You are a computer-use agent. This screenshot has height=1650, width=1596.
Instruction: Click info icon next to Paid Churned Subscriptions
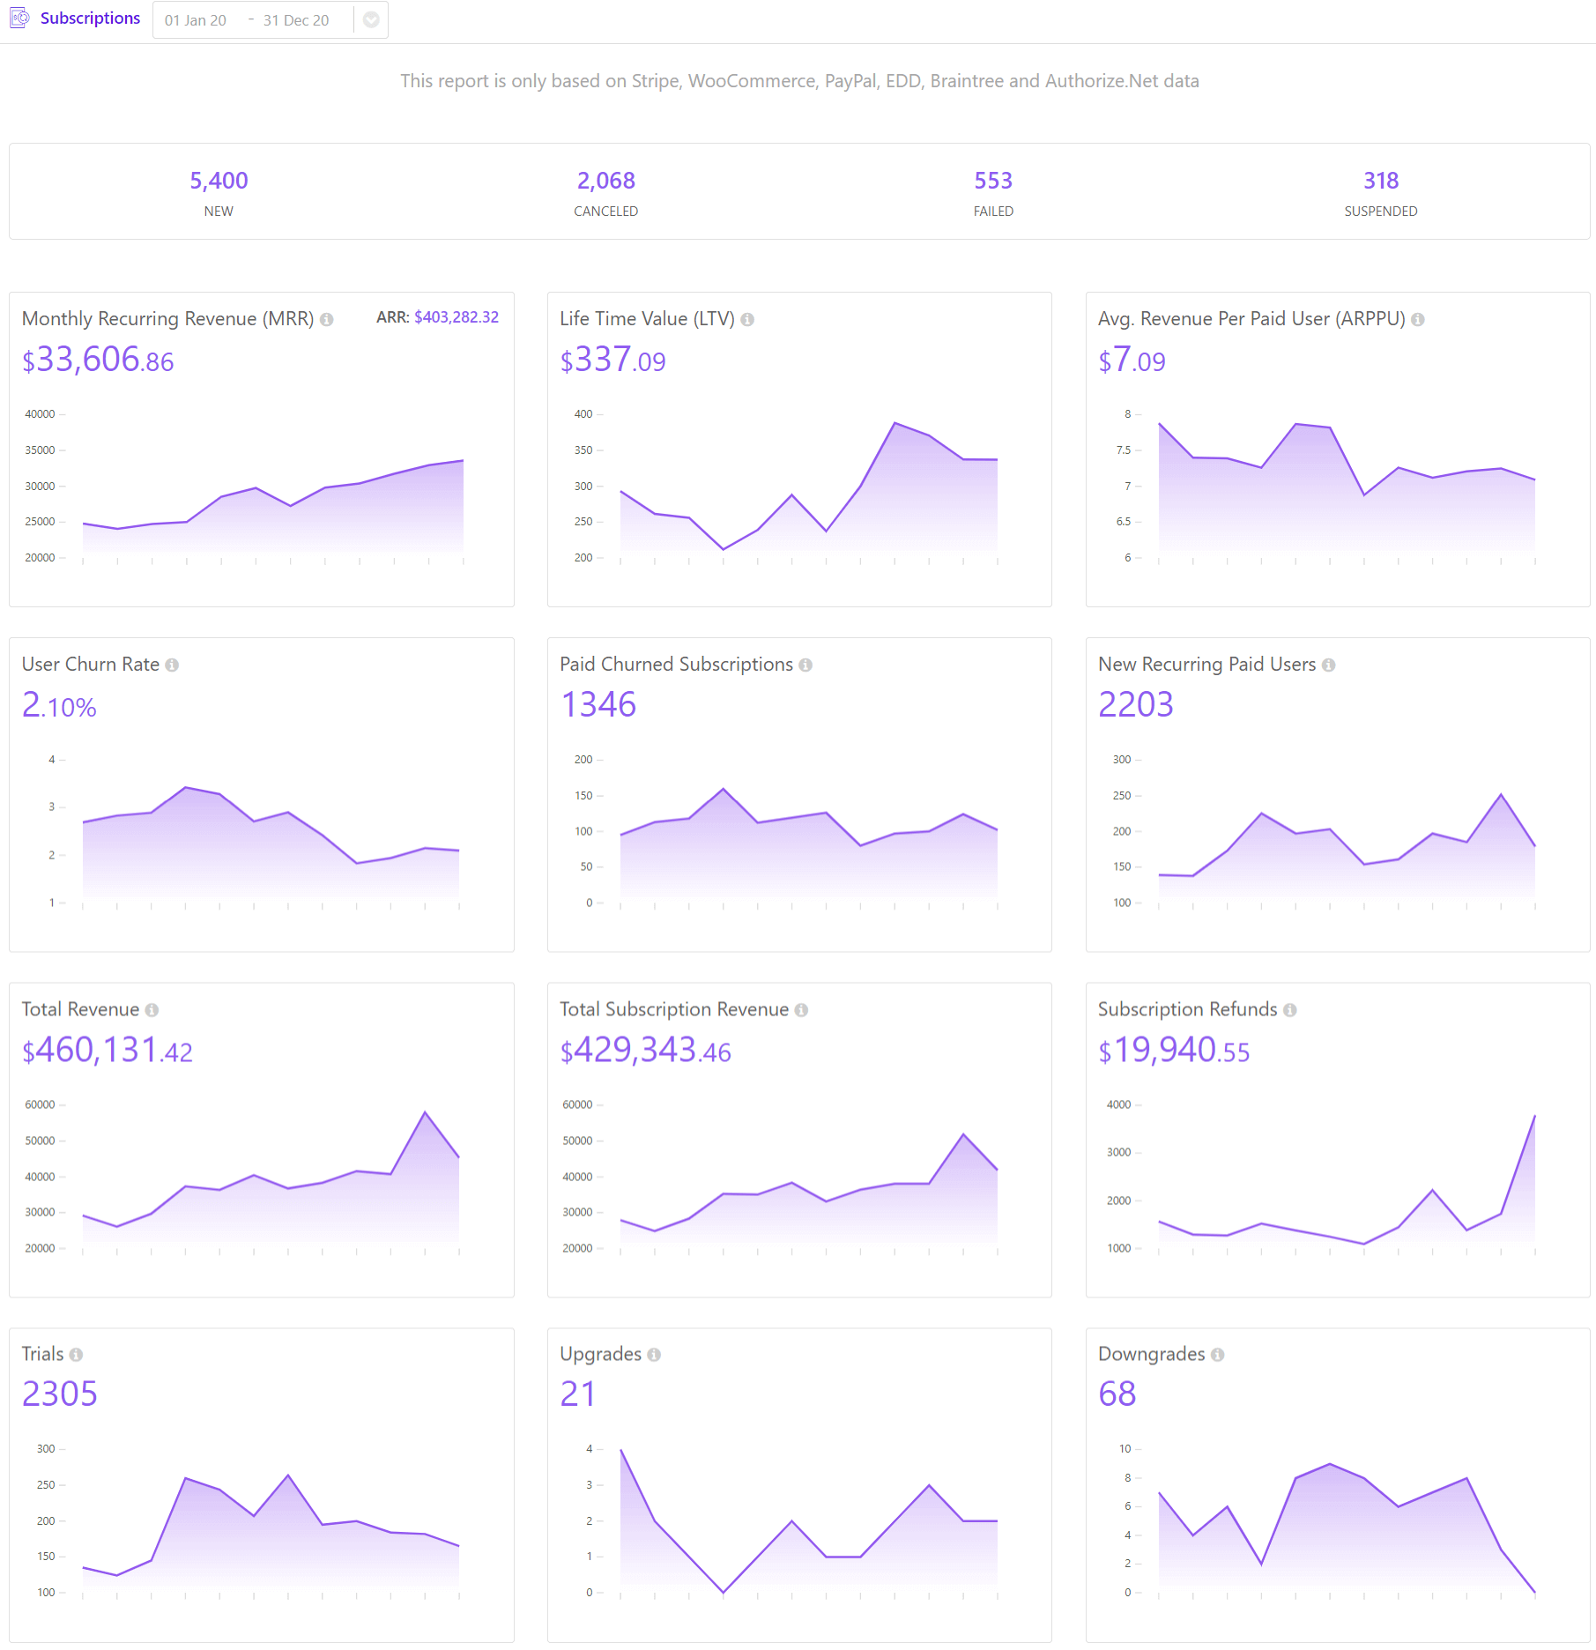tap(805, 665)
